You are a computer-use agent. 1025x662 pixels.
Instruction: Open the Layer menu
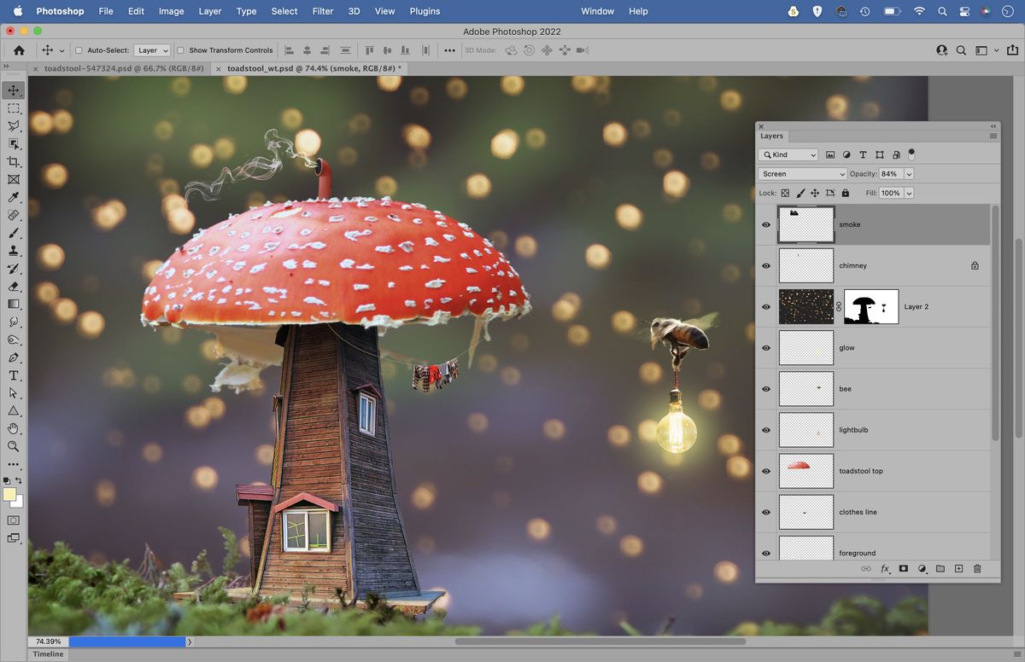pos(210,11)
